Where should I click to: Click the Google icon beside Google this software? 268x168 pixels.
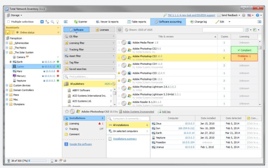pyautogui.click(x=66, y=144)
